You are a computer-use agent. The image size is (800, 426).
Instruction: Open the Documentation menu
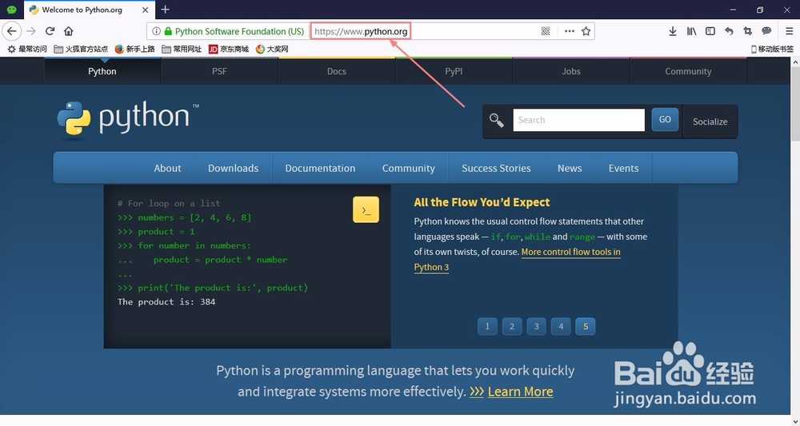click(321, 168)
